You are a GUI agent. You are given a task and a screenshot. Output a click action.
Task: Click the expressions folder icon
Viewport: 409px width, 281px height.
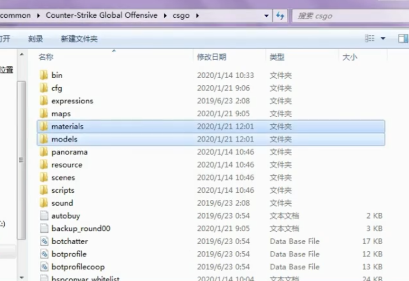point(44,101)
